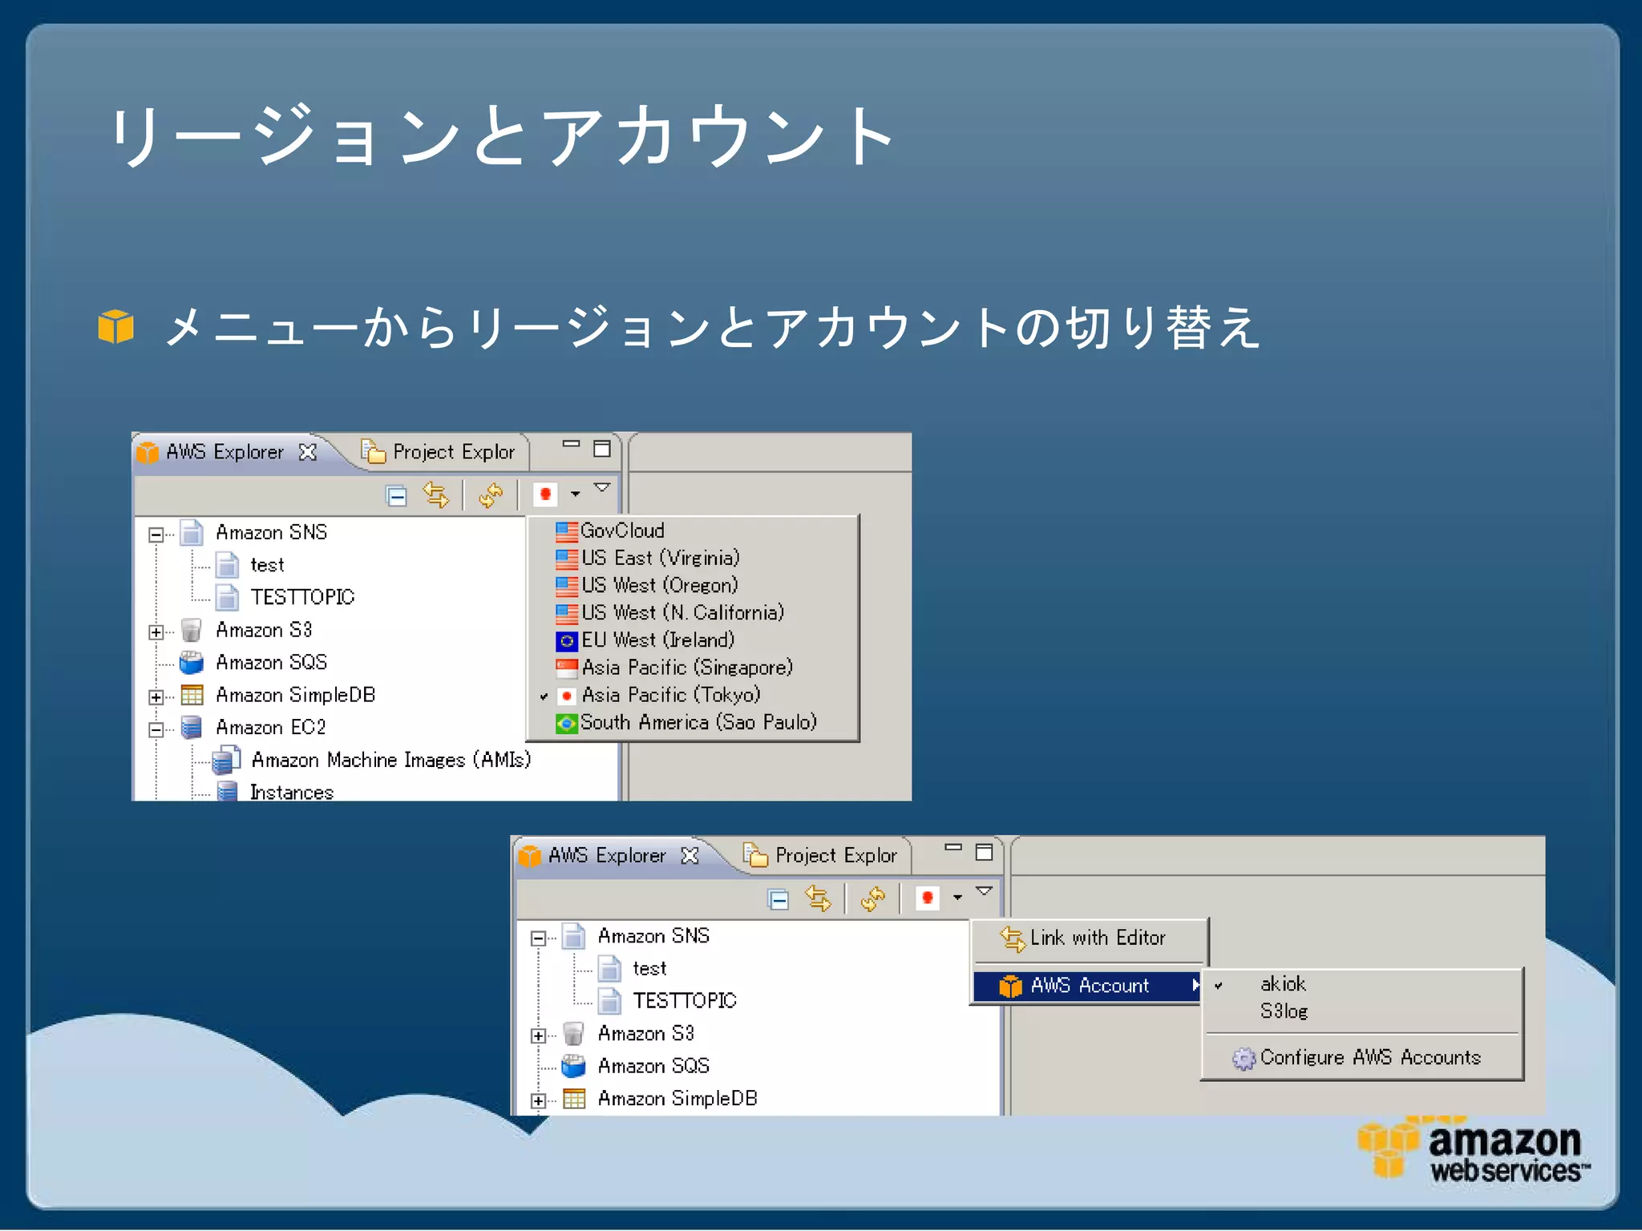Click Link with Editor icon in upper toolbar

436,495
